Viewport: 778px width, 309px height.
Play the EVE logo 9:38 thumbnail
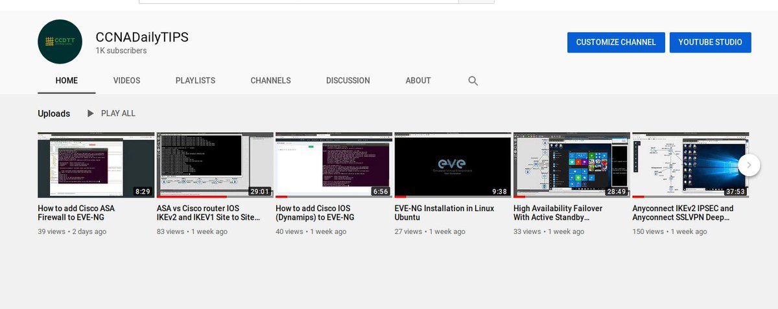(x=453, y=165)
